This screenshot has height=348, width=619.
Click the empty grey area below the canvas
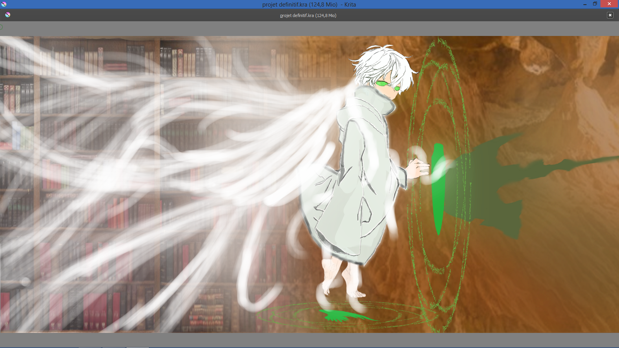tap(309, 339)
